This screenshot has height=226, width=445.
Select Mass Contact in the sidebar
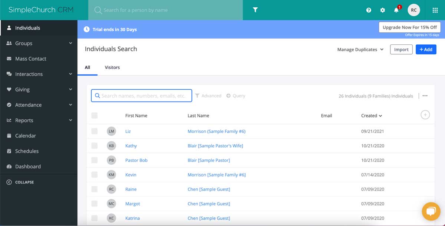coord(30,58)
